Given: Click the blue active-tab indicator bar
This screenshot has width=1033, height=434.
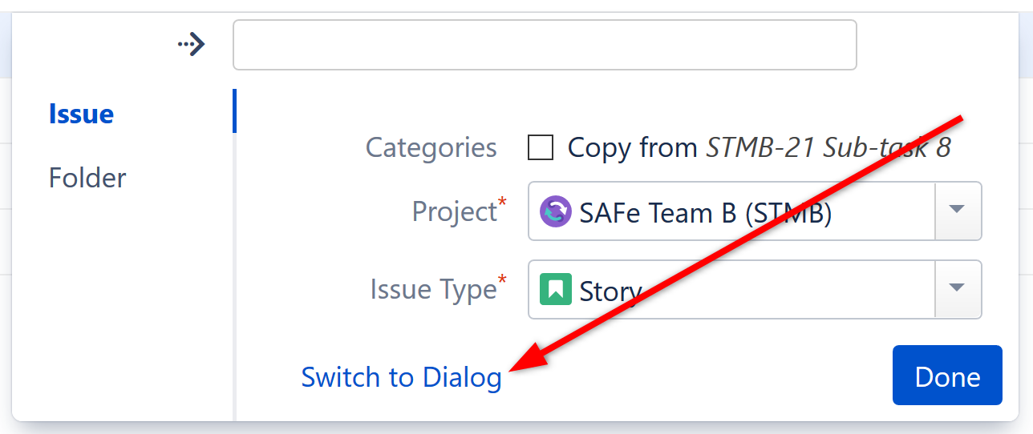Looking at the screenshot, I should (x=234, y=111).
